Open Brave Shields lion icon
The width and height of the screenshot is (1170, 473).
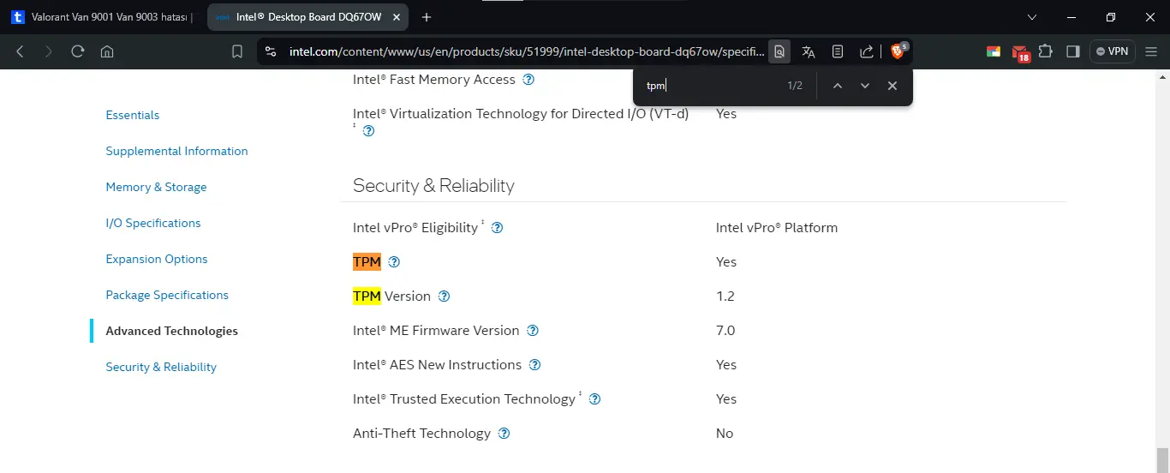click(x=898, y=51)
